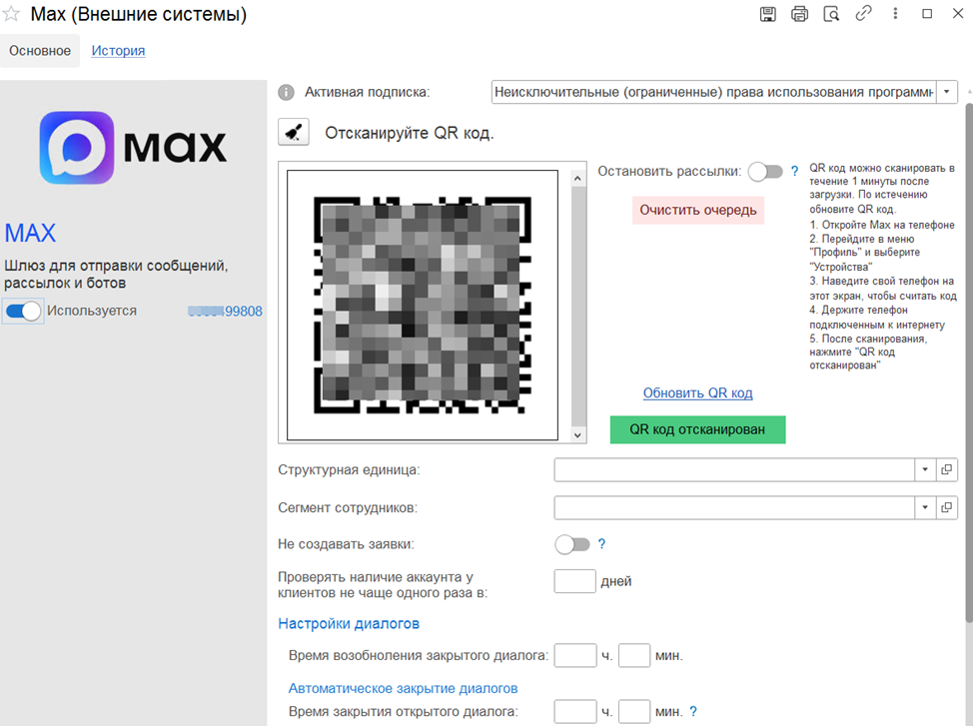Focus the Структурная единица input field
The height and width of the screenshot is (726, 973).
tap(734, 469)
